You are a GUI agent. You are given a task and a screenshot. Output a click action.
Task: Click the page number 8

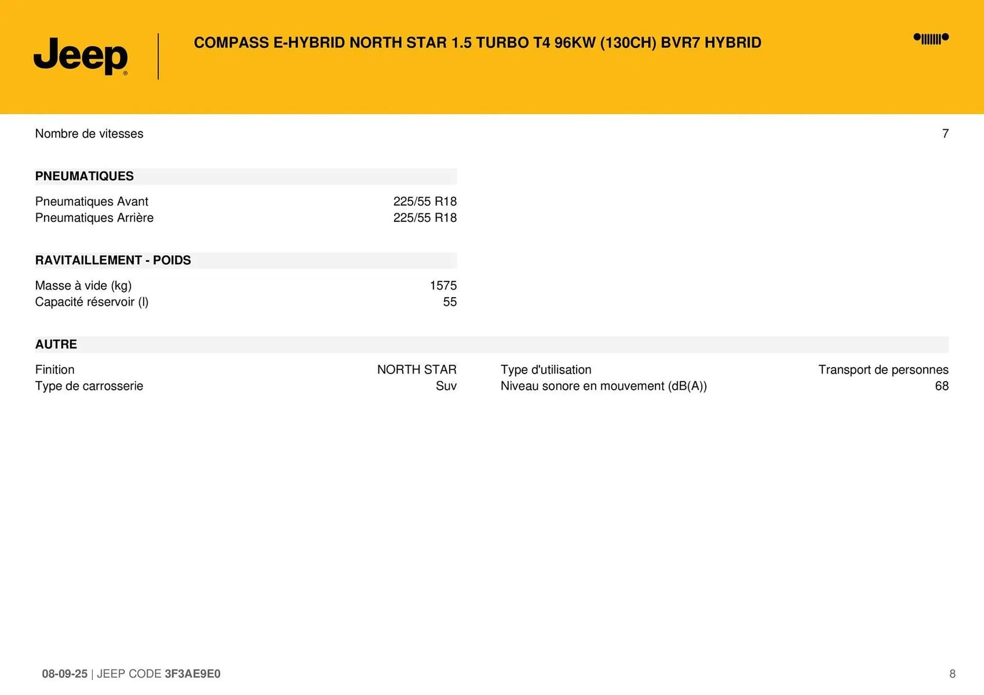[952, 673]
